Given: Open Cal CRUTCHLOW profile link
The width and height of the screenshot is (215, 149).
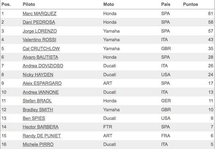Looking at the screenshot, I should (41, 48).
